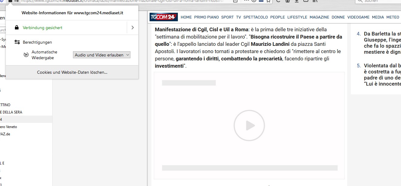
Task: Expand connection details with the right chevron
Action: [133, 28]
